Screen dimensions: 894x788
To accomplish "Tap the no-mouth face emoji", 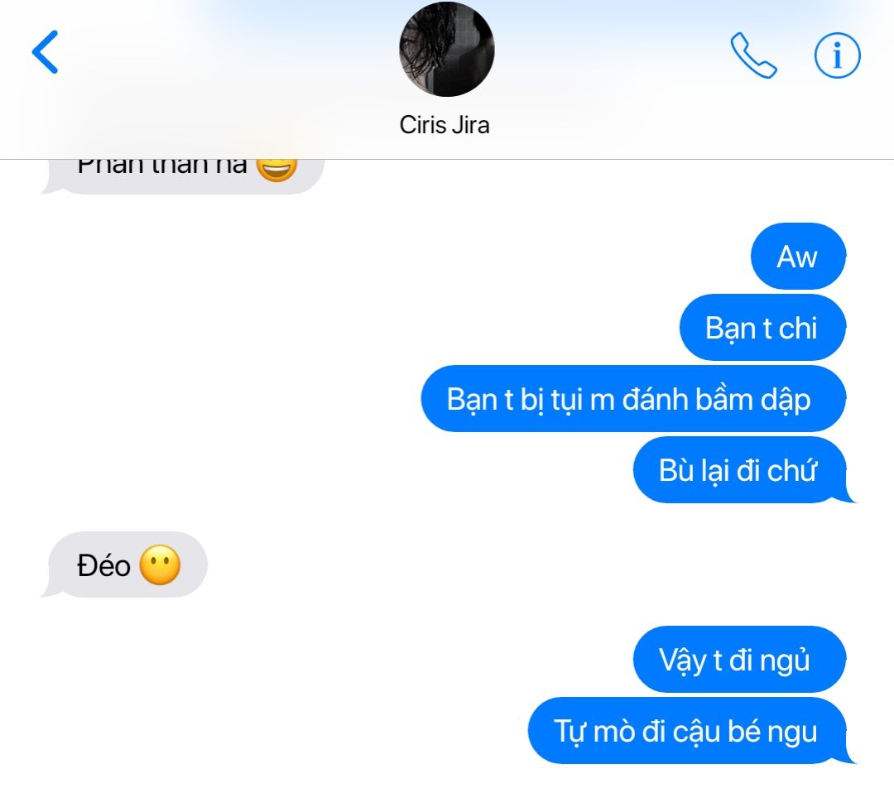I will 160,565.
